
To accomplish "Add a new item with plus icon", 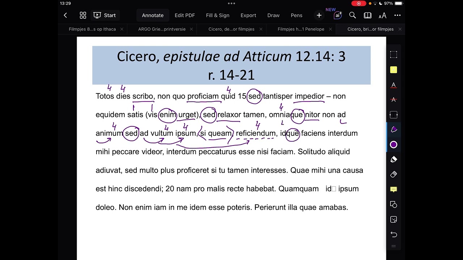I will pos(319,15).
